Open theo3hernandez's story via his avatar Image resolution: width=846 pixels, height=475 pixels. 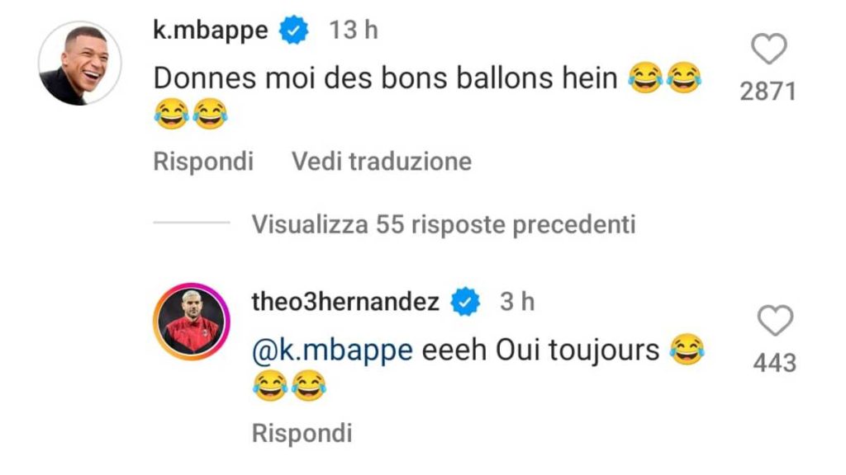tap(192, 321)
